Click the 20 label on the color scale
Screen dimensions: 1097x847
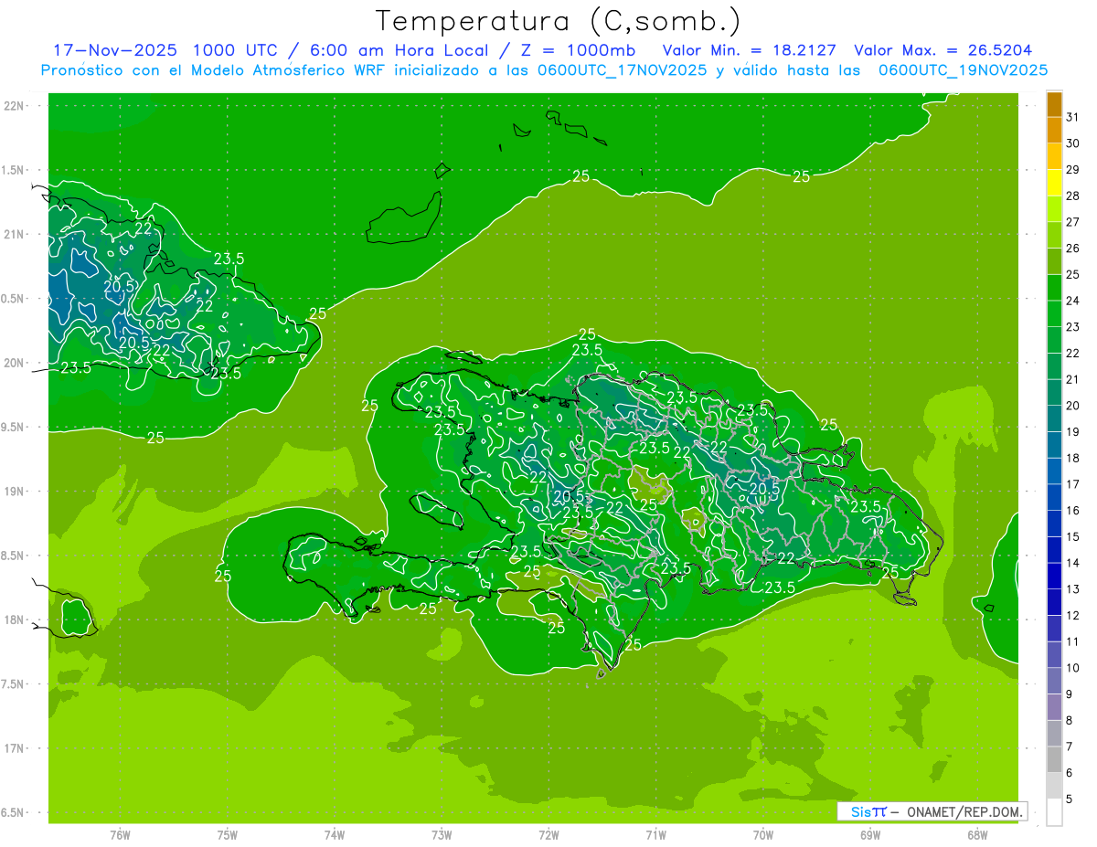pyautogui.click(x=1073, y=406)
